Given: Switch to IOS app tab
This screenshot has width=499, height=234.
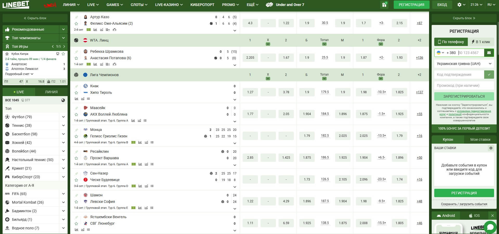Looking at the screenshot, I should 474,216.
